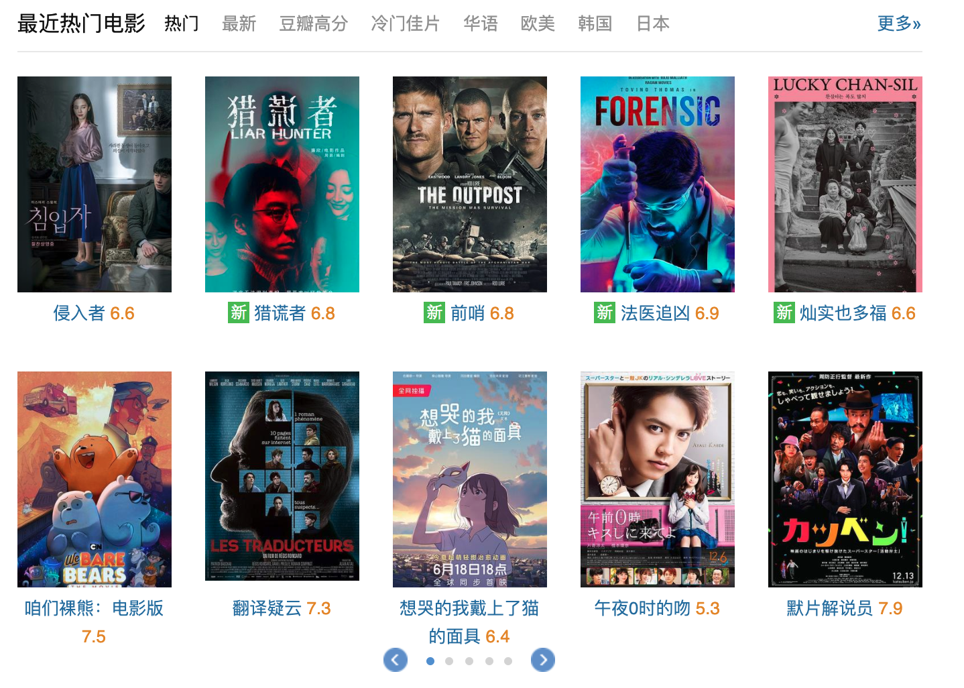Open the 翻译疑云 title link
This screenshot has height=688, width=964.
tap(267, 608)
